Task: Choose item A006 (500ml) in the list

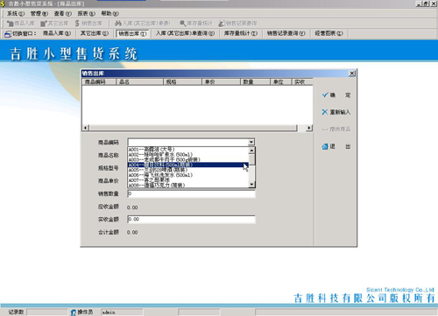Action: pyautogui.click(x=188, y=175)
